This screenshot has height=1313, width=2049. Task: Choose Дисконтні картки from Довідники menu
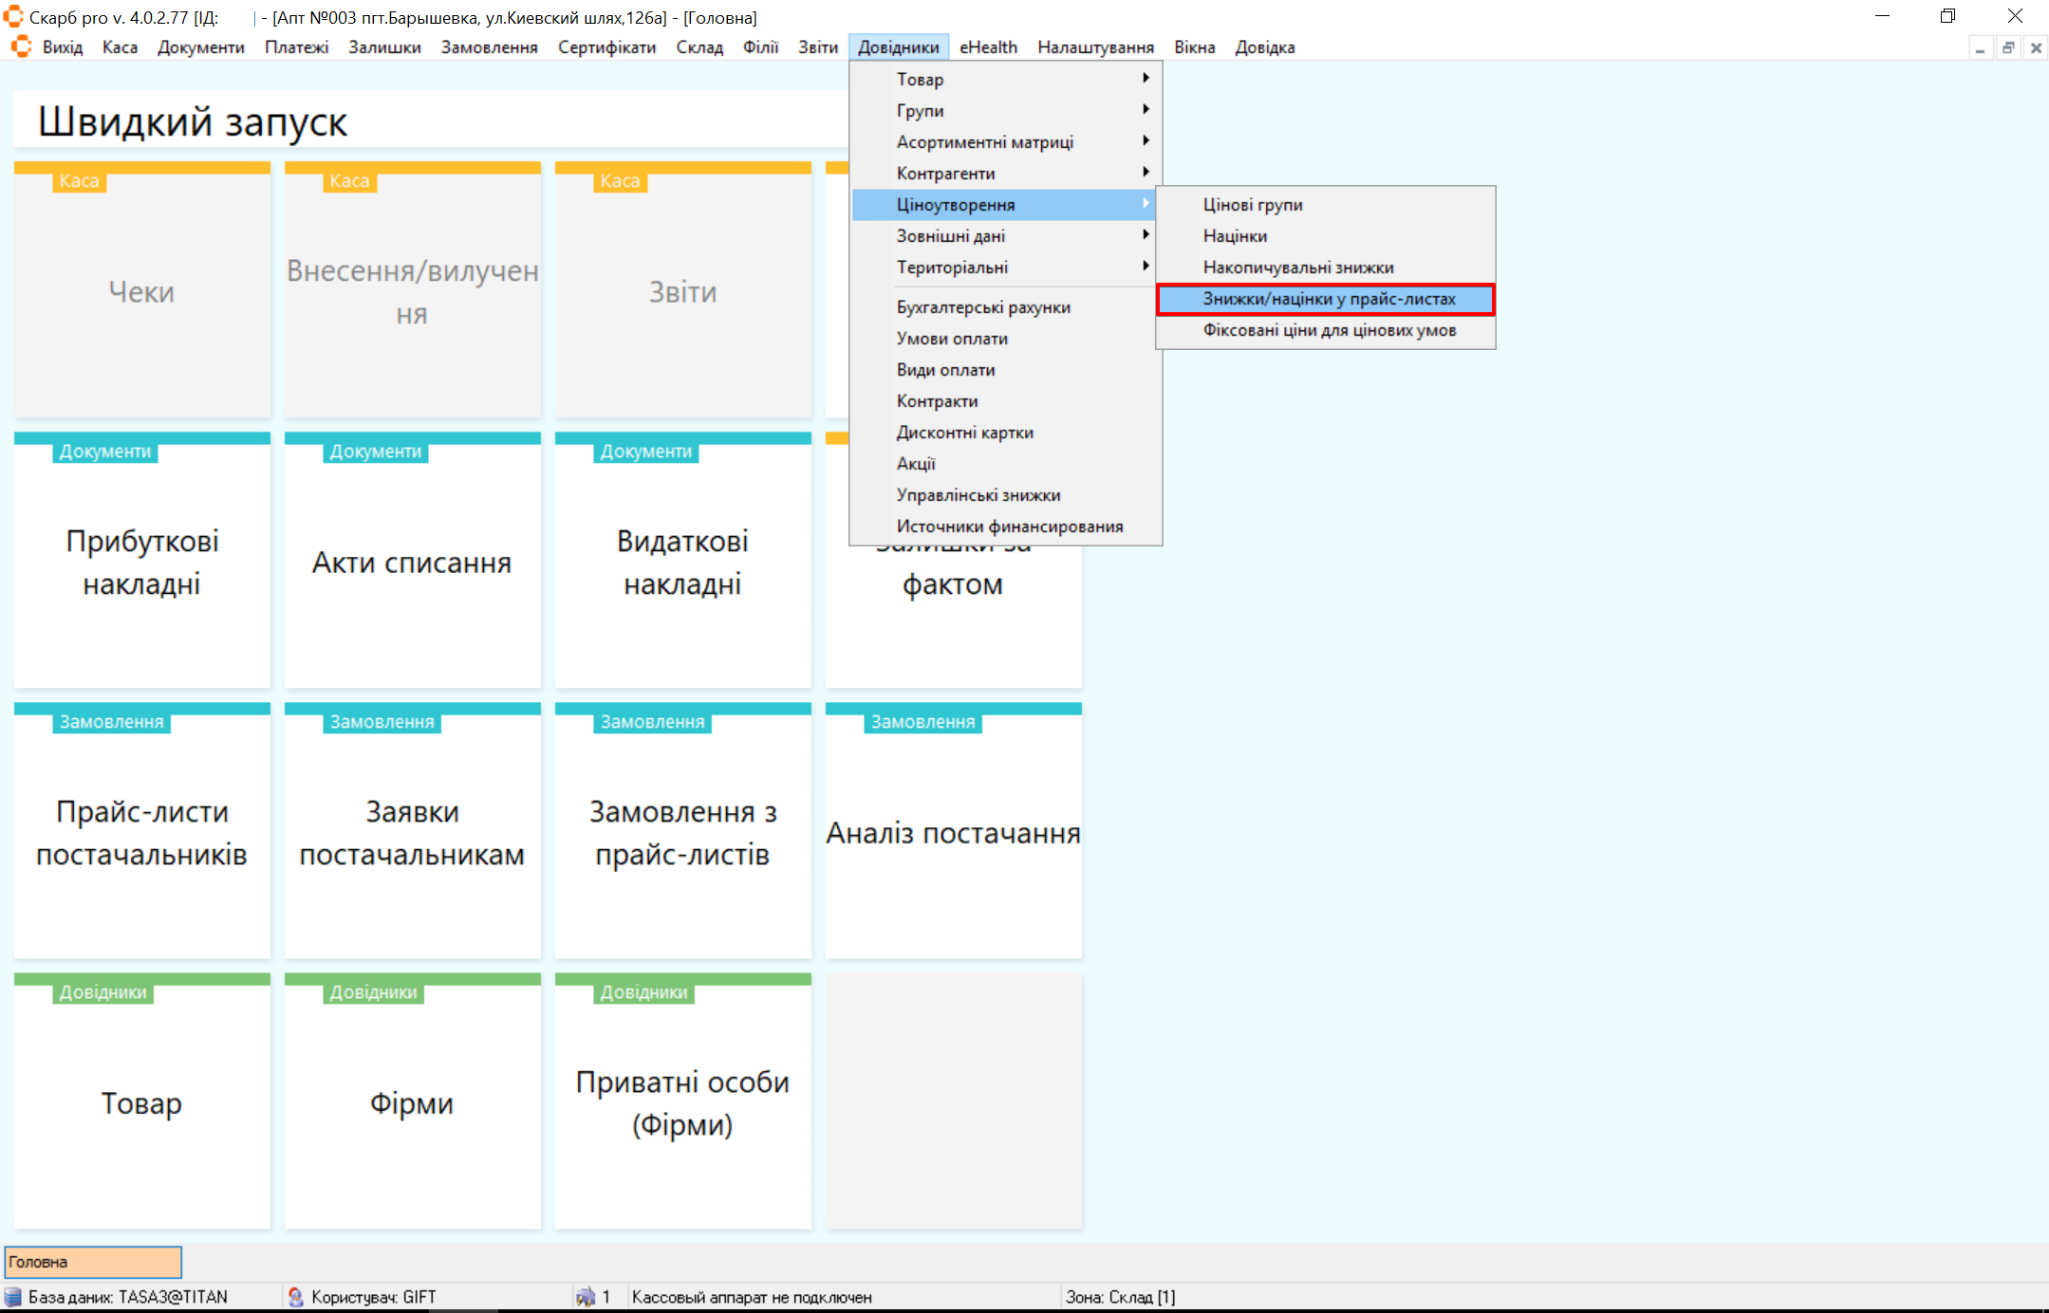point(964,433)
